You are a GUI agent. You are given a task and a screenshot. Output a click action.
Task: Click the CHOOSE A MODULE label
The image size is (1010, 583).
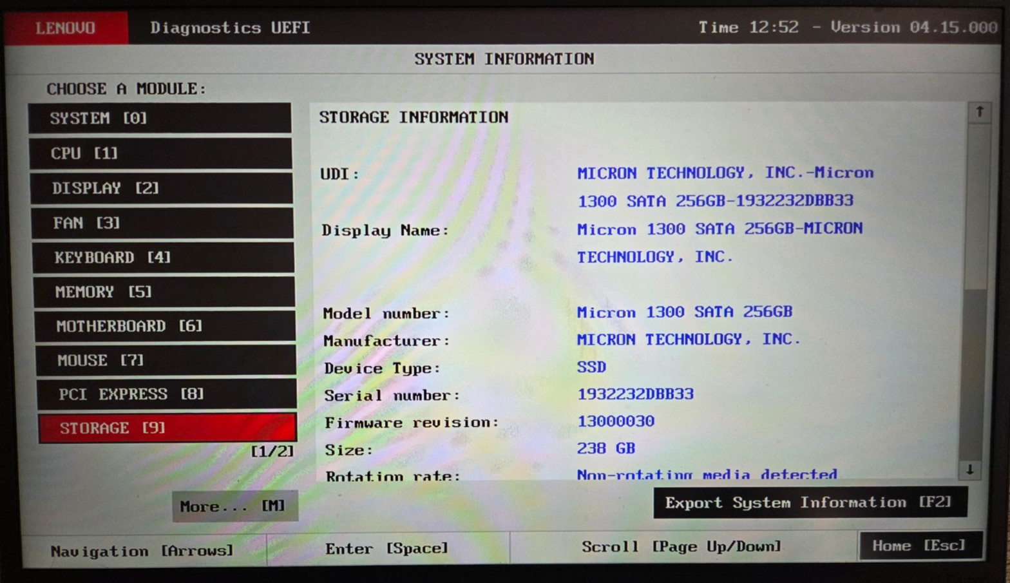tap(126, 89)
